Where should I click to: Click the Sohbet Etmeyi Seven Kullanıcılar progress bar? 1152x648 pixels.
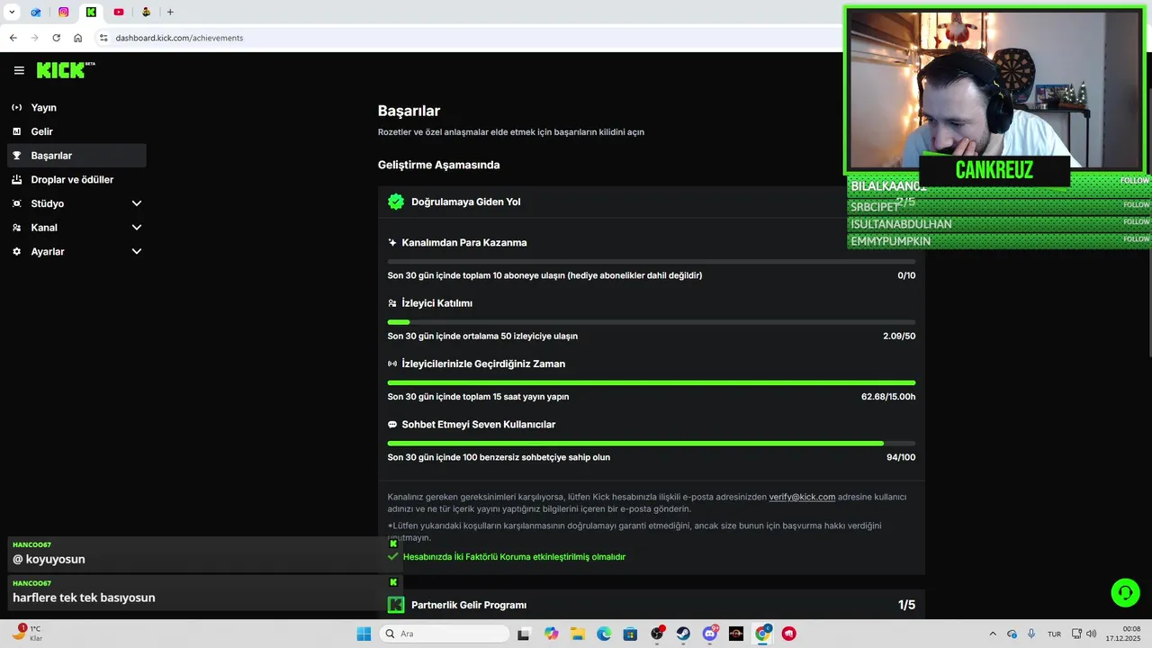coord(652,443)
